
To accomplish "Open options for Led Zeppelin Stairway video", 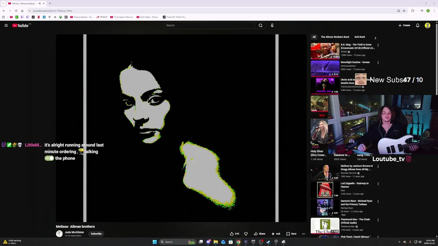I will 378,184.
